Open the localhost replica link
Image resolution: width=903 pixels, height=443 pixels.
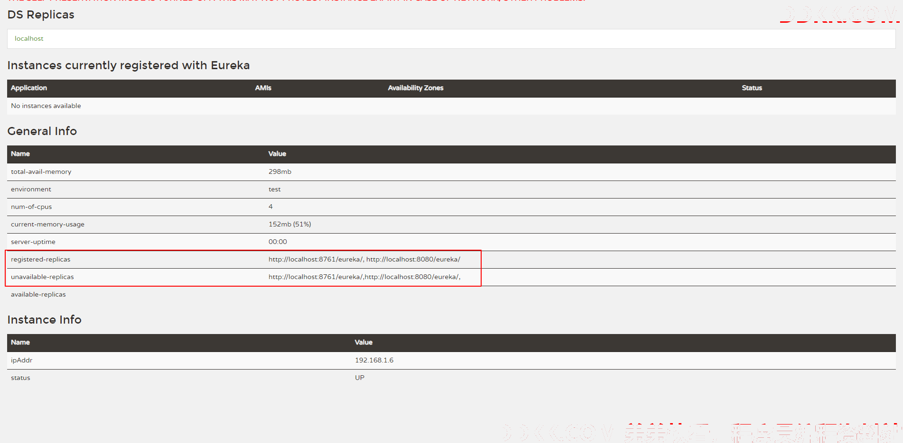pos(29,39)
